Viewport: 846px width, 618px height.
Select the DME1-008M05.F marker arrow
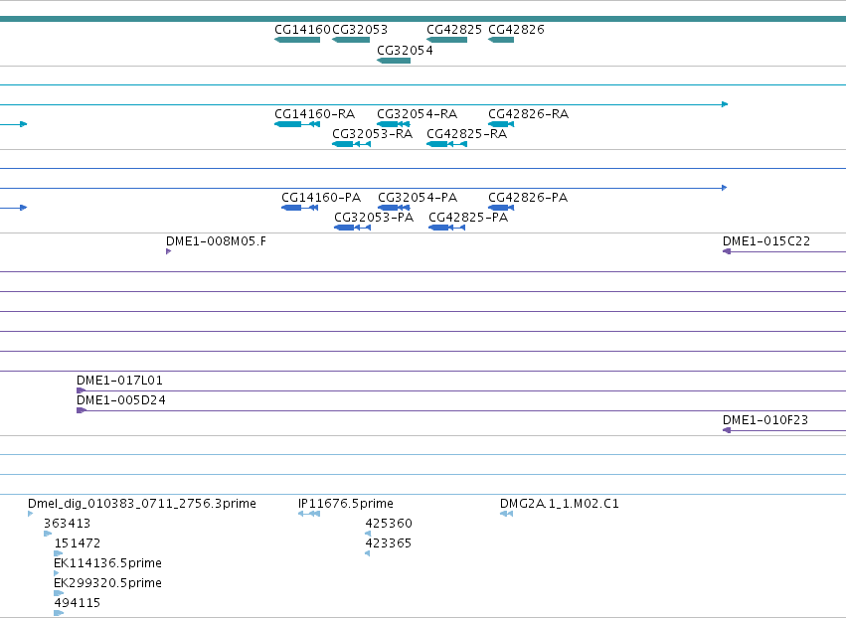[168, 251]
